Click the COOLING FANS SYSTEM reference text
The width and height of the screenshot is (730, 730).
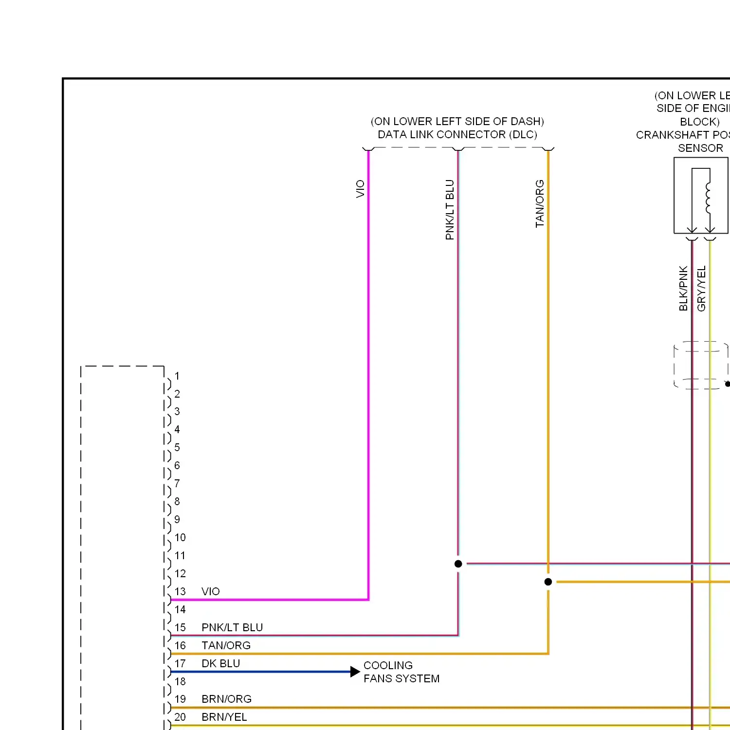pos(401,672)
